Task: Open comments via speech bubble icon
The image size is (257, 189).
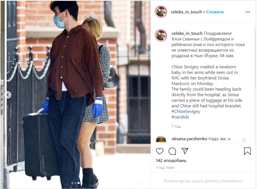Action: [172, 151]
